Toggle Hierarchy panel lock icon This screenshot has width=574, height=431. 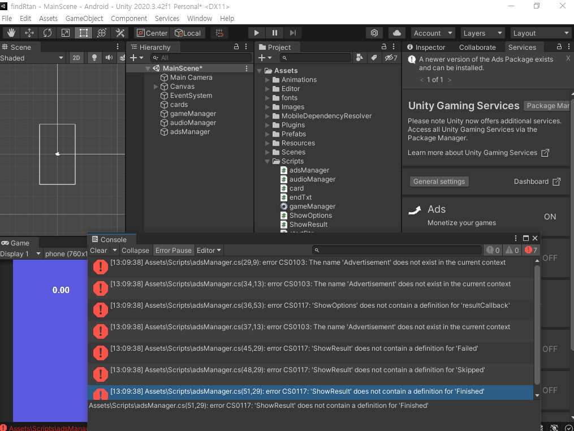pos(236,47)
